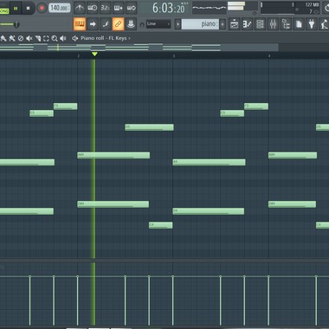Click the arrow left of the piano pattern name
The image size is (329, 329).
coord(177,24)
